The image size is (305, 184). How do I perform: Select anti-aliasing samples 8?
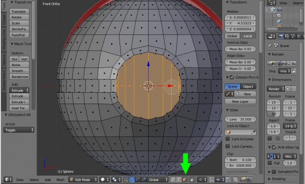pyautogui.click(x=271, y=156)
